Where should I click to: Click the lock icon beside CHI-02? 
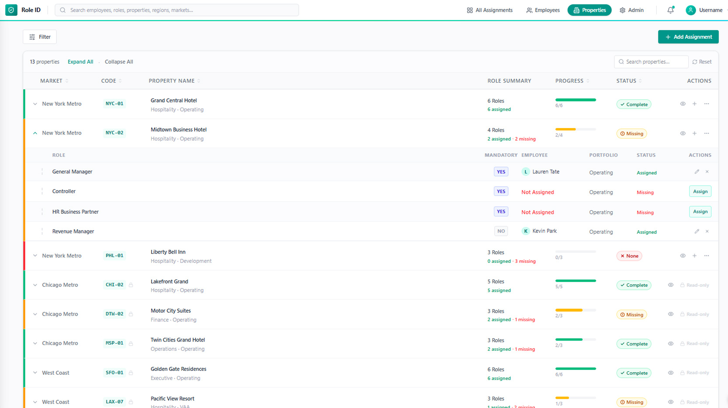[131, 285]
